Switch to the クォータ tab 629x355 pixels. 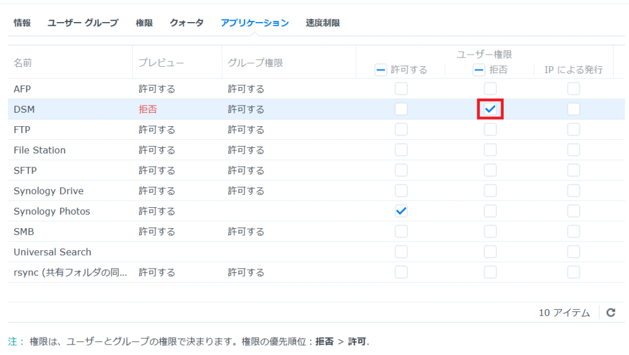coord(187,23)
